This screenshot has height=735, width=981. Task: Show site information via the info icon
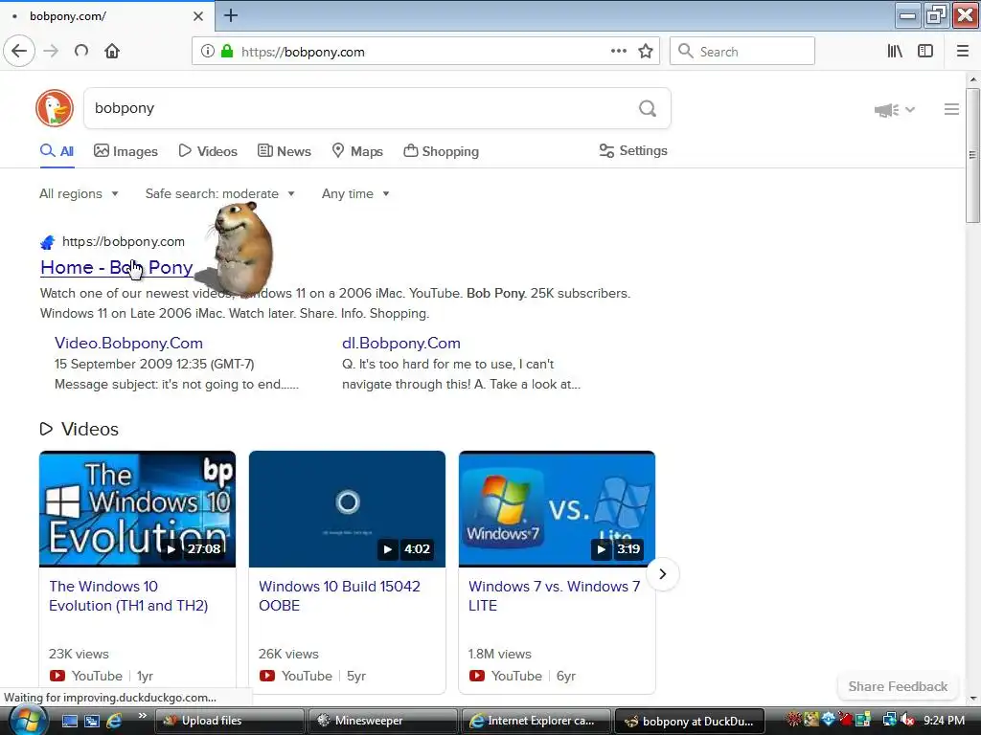[208, 52]
